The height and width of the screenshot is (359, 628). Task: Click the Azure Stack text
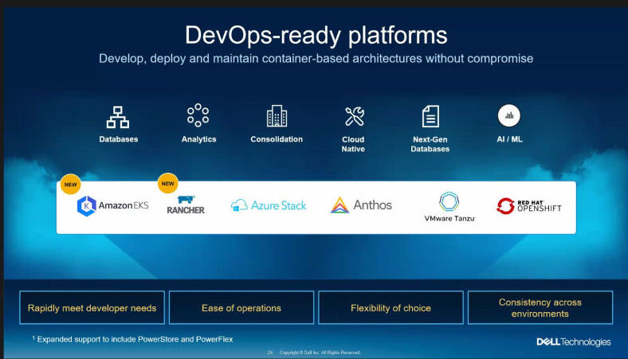click(279, 205)
